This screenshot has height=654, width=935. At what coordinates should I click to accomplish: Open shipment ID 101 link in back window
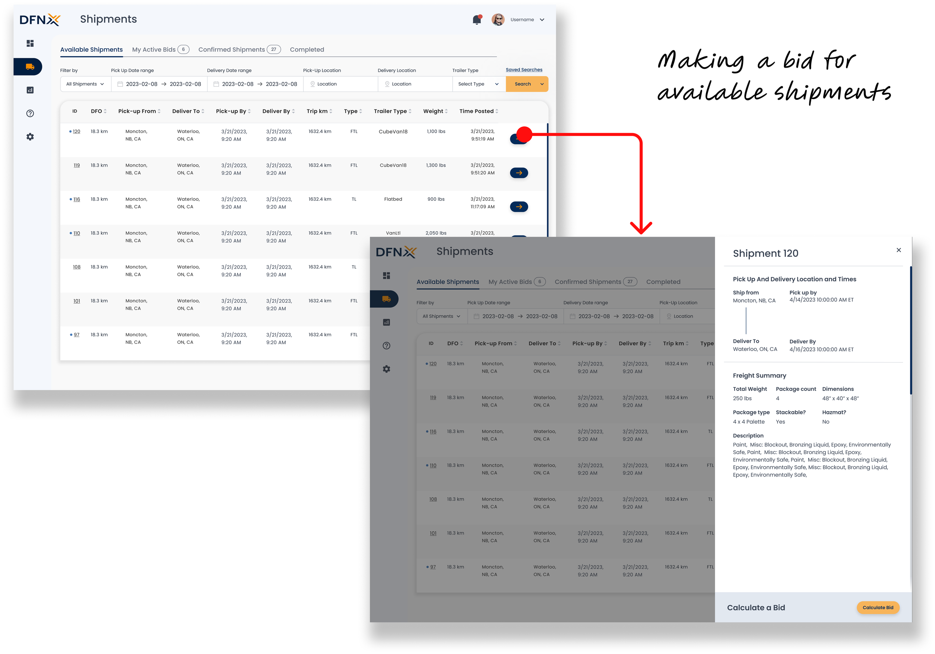pyautogui.click(x=77, y=301)
